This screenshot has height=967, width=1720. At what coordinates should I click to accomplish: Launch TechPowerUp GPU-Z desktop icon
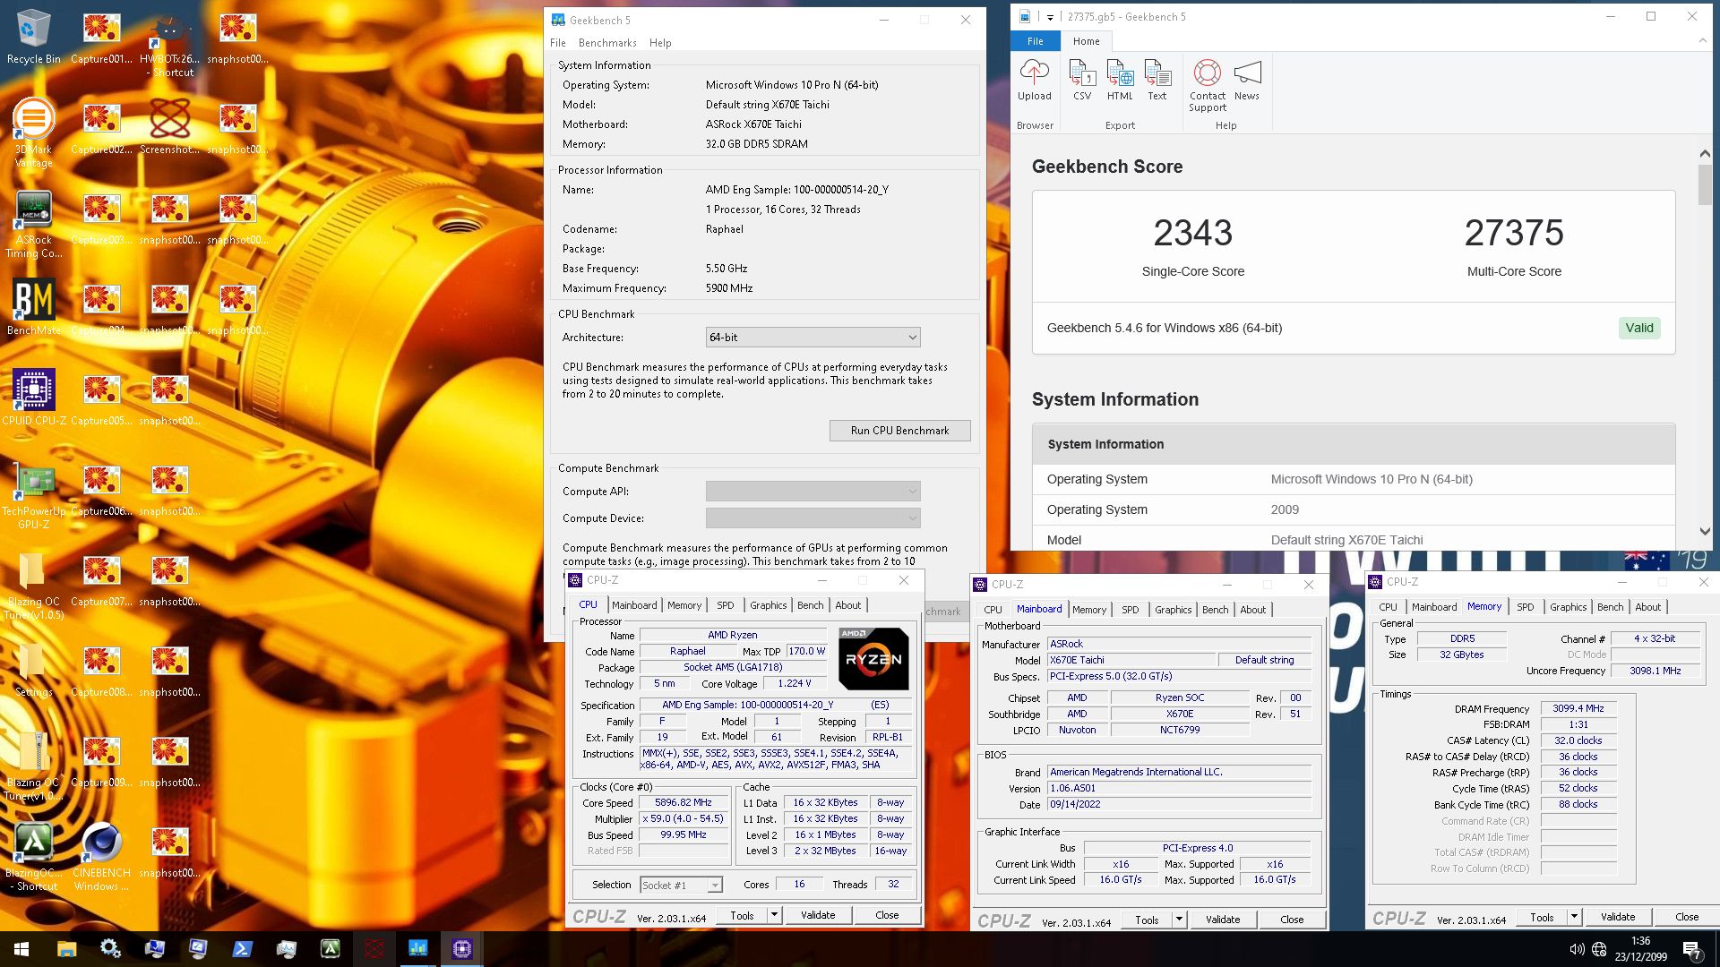[34, 496]
